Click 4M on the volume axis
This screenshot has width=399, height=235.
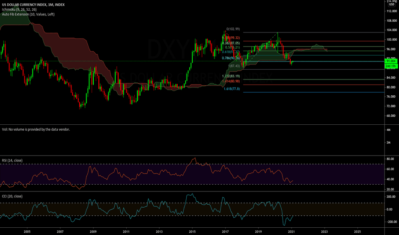389,130
